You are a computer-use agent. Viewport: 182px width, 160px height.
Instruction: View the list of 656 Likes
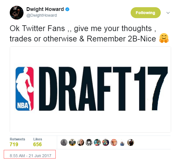(38, 142)
